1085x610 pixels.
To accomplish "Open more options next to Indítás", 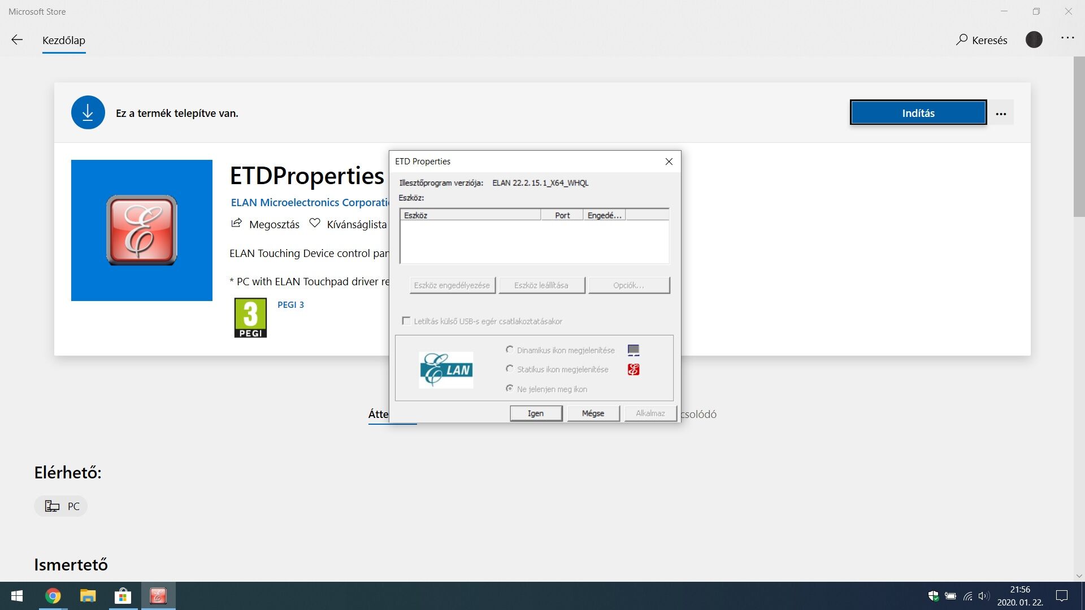I will click(1001, 113).
